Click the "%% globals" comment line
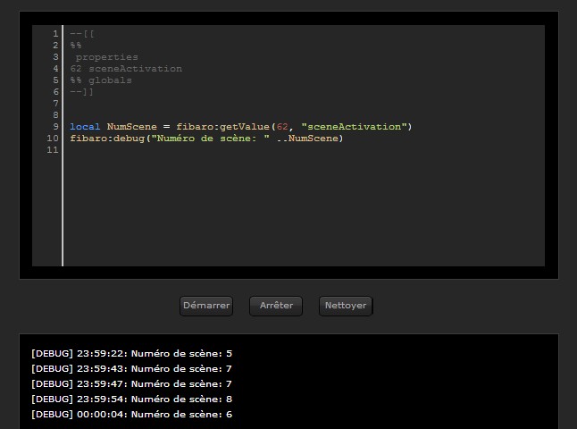Screen dimensions: 577x429 click(x=101, y=80)
